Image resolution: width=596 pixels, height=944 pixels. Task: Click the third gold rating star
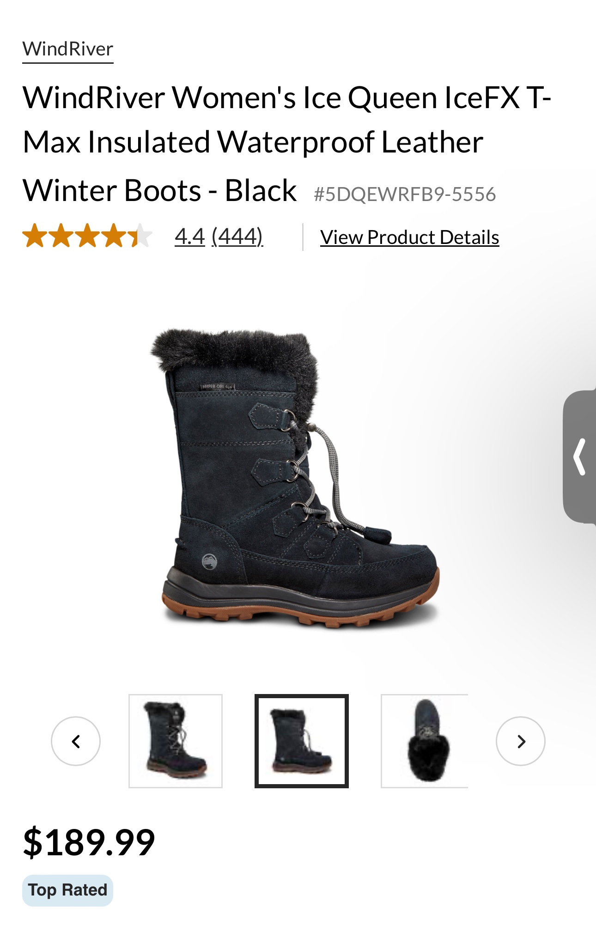pyautogui.click(x=87, y=236)
